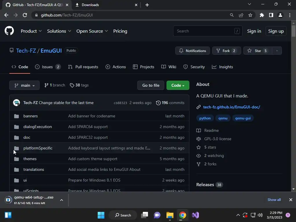Image resolution: width=296 pixels, height=222 pixels.
Task: Click the Tech-FZ author avatar
Action: pyautogui.click(x=16, y=103)
